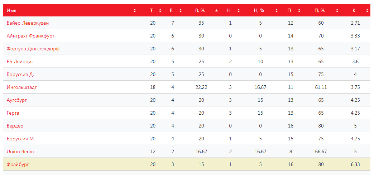Go to РБ Лейпциг team link
The height and width of the screenshot is (175, 379).
[20, 62]
